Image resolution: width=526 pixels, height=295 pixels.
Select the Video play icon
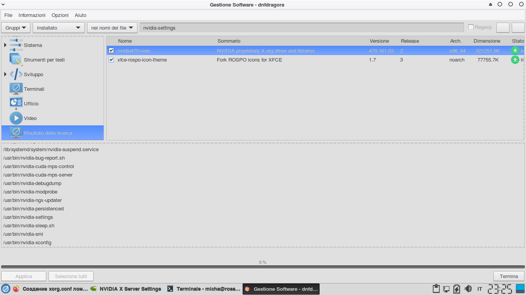[16, 118]
